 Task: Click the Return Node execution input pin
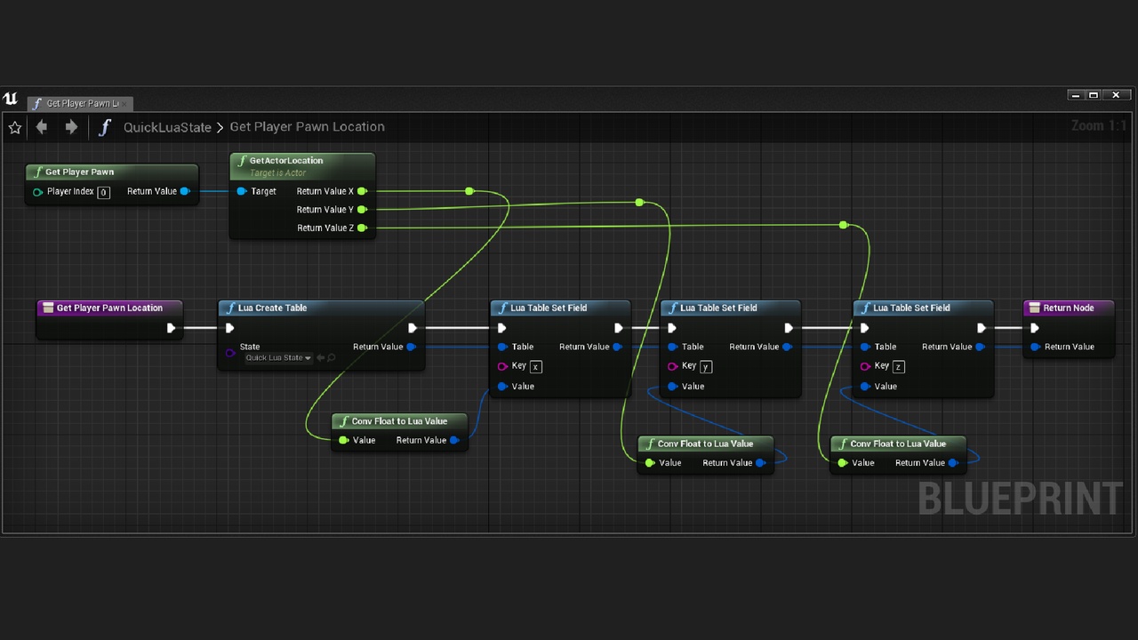click(1034, 328)
